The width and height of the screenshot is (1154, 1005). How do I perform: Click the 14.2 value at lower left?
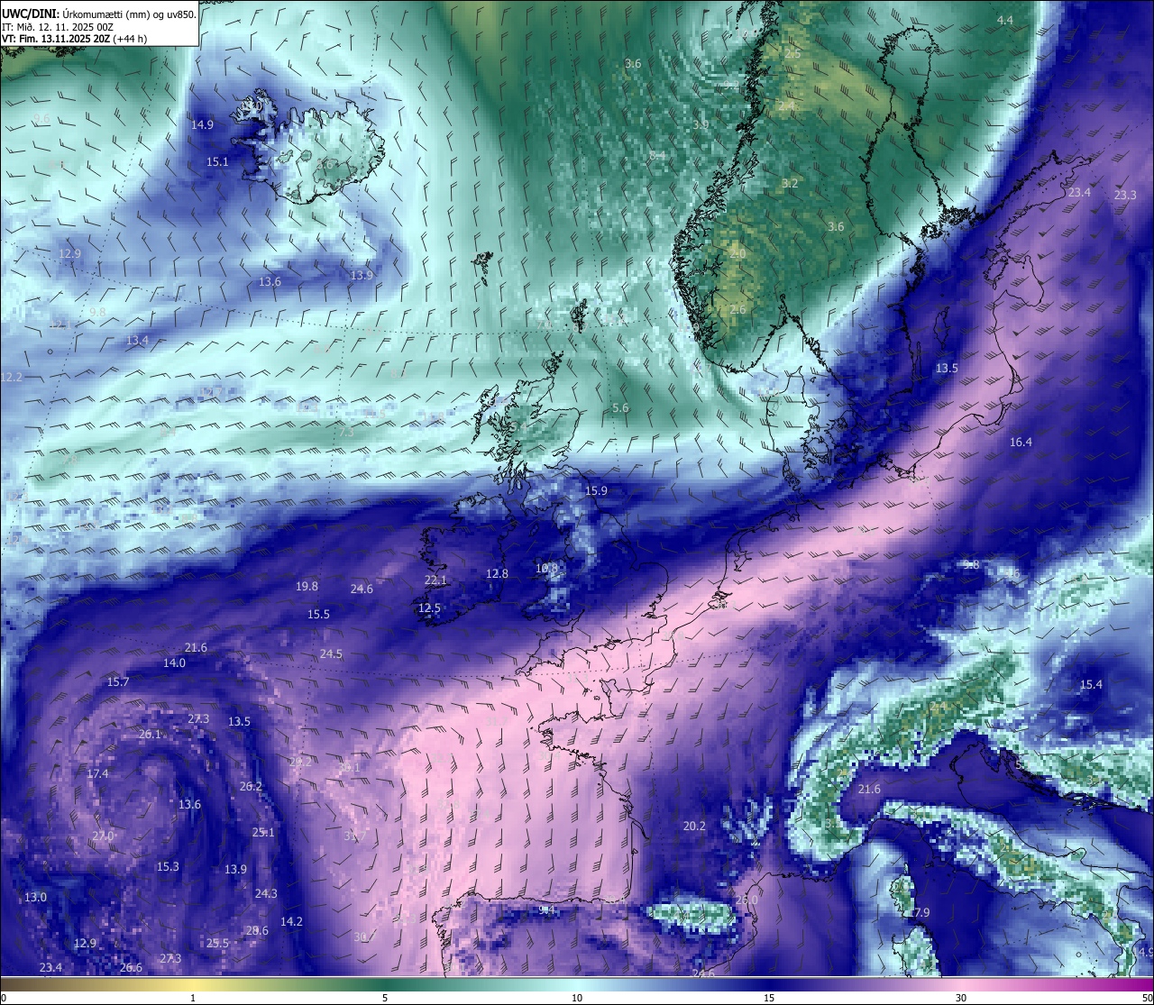click(x=291, y=922)
